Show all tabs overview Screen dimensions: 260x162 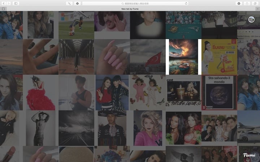pyautogui.click(x=255, y=3)
